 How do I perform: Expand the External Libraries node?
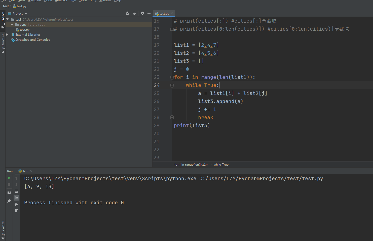7,34
